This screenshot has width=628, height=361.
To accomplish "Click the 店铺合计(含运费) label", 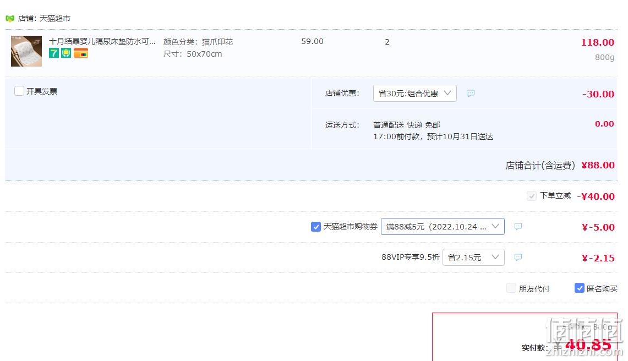I will pyautogui.click(x=540, y=166).
